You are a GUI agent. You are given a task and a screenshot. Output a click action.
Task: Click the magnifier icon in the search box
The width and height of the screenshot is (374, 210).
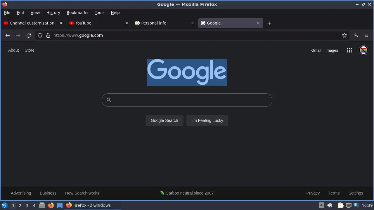pos(109,100)
